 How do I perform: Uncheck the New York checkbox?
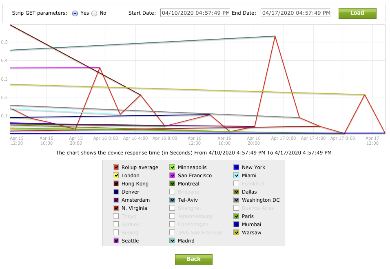point(237,168)
